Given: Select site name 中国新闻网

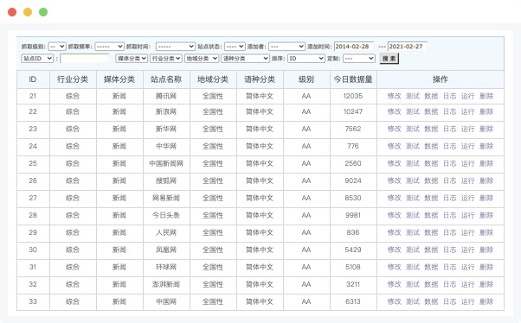Looking at the screenshot, I should point(166,163).
